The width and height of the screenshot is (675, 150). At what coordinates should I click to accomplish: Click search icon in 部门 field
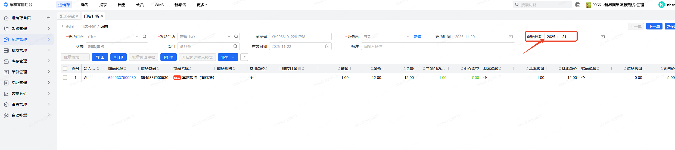point(235,46)
